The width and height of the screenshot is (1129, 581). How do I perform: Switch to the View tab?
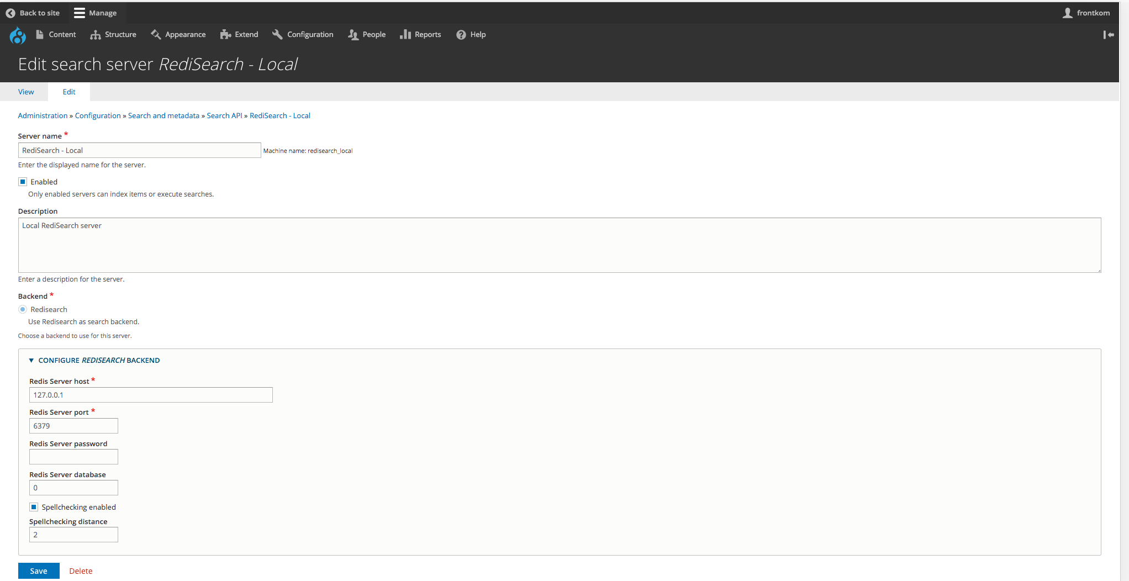[26, 92]
